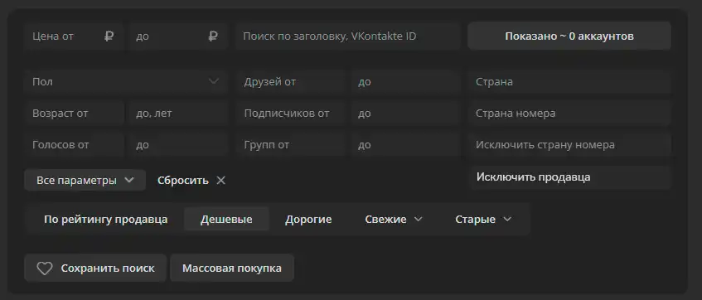This screenshot has height=300, width=702.
Task: Focus the price 'до' input
Action: coord(179,36)
